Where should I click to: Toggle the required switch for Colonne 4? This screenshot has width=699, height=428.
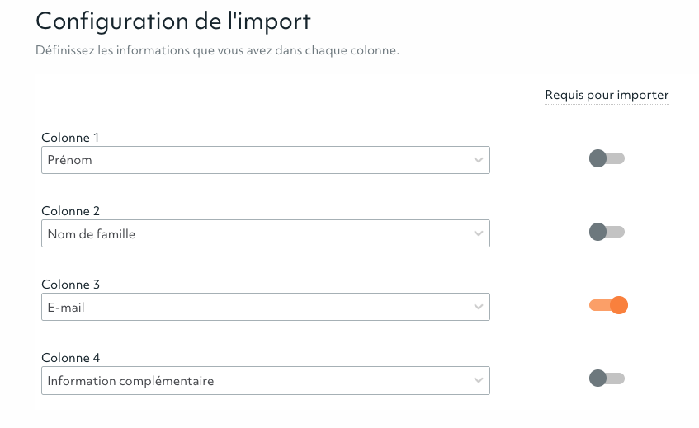tap(607, 379)
